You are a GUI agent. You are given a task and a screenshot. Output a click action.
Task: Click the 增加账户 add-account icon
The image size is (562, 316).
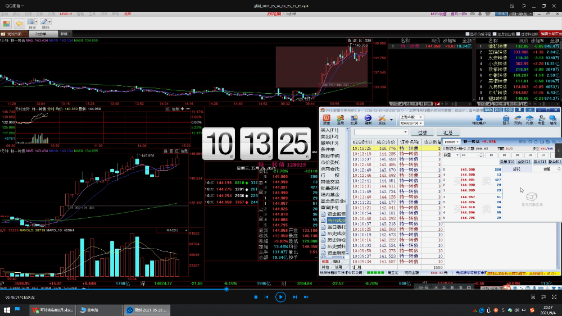pos(479,120)
